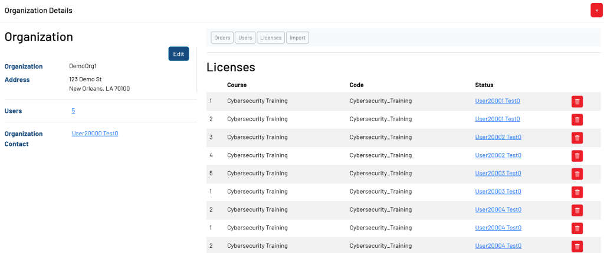Remove license assigned in row numbered 3
The image size is (604, 253).
pos(577,138)
